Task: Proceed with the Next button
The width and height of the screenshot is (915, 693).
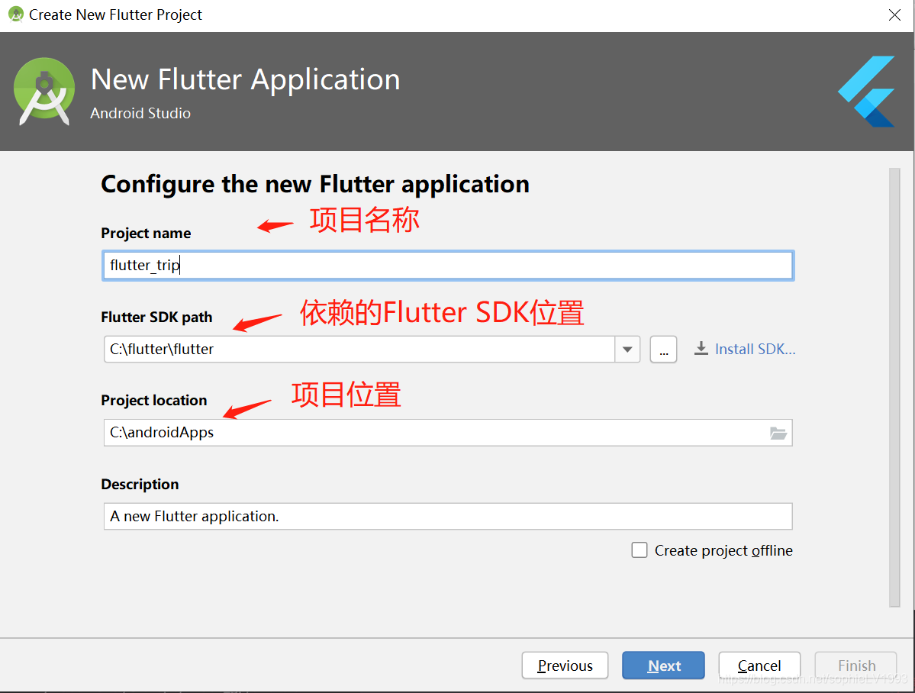Action: (x=663, y=666)
